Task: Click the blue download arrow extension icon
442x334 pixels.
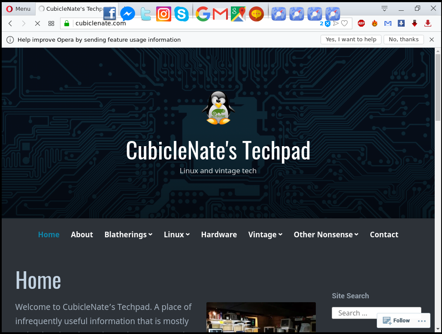Action: (x=401, y=23)
